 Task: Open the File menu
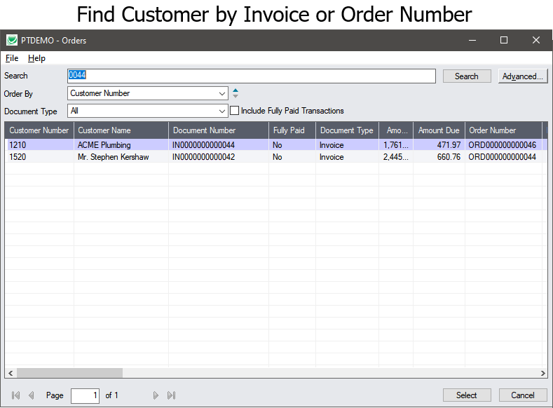[12, 58]
